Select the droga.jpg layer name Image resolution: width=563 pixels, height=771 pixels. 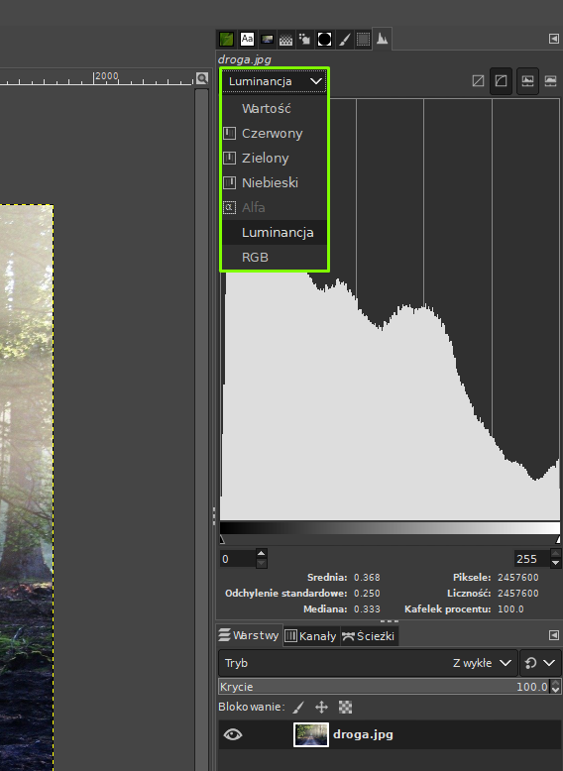[x=363, y=734]
